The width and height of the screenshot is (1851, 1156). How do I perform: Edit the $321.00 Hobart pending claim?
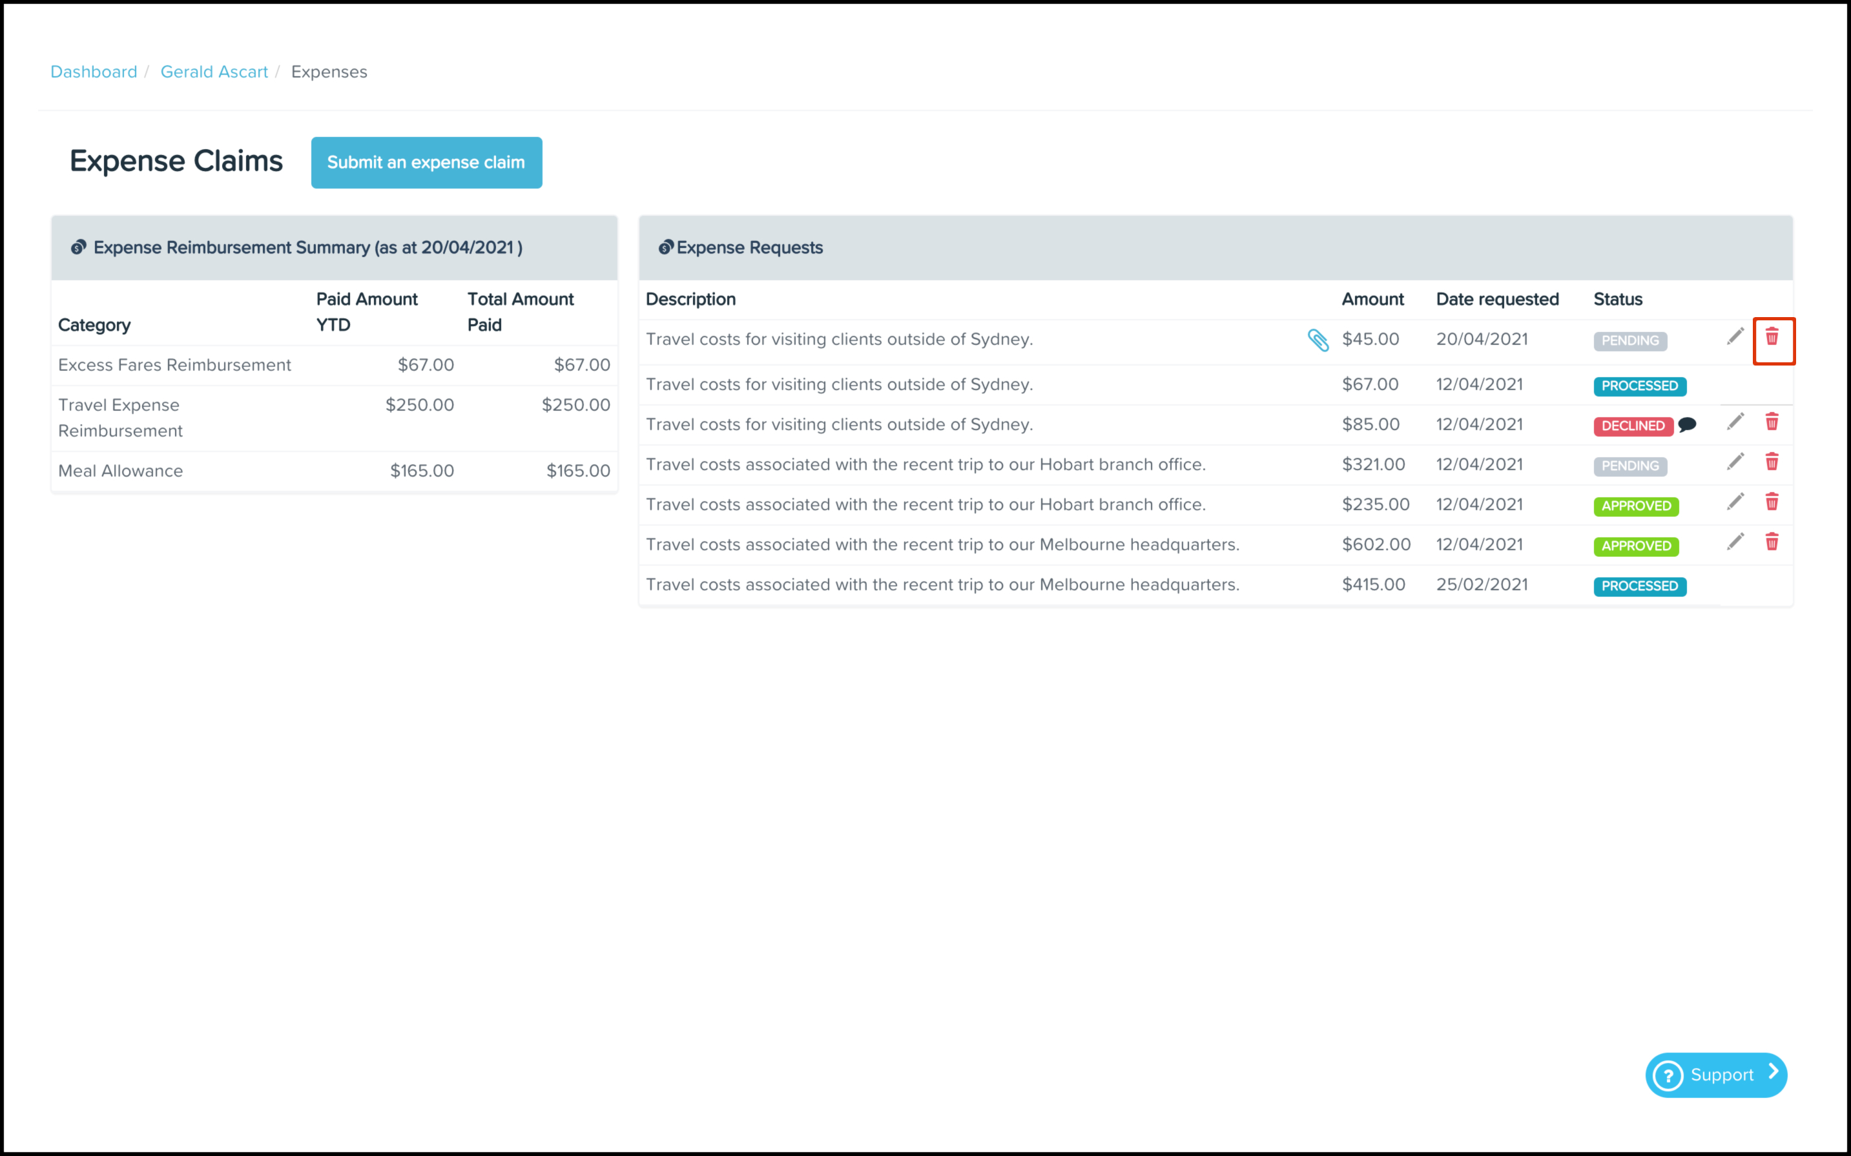click(1735, 462)
